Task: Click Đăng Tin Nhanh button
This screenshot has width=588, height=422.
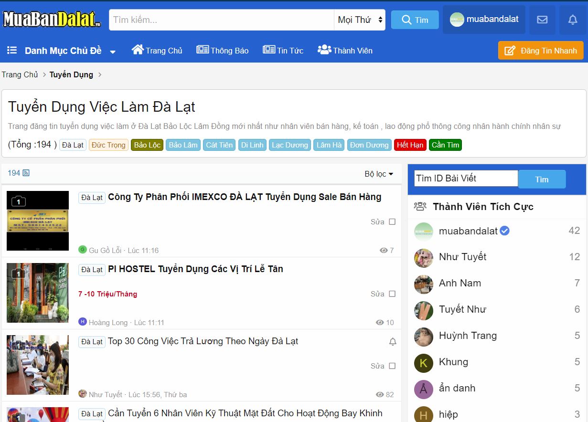Action: (x=541, y=51)
